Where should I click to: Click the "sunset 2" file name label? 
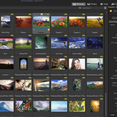point(6,75)
